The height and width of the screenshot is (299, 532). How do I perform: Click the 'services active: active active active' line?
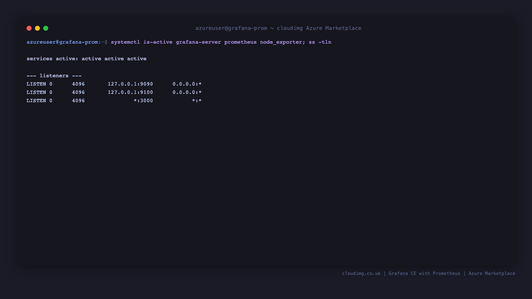86,59
